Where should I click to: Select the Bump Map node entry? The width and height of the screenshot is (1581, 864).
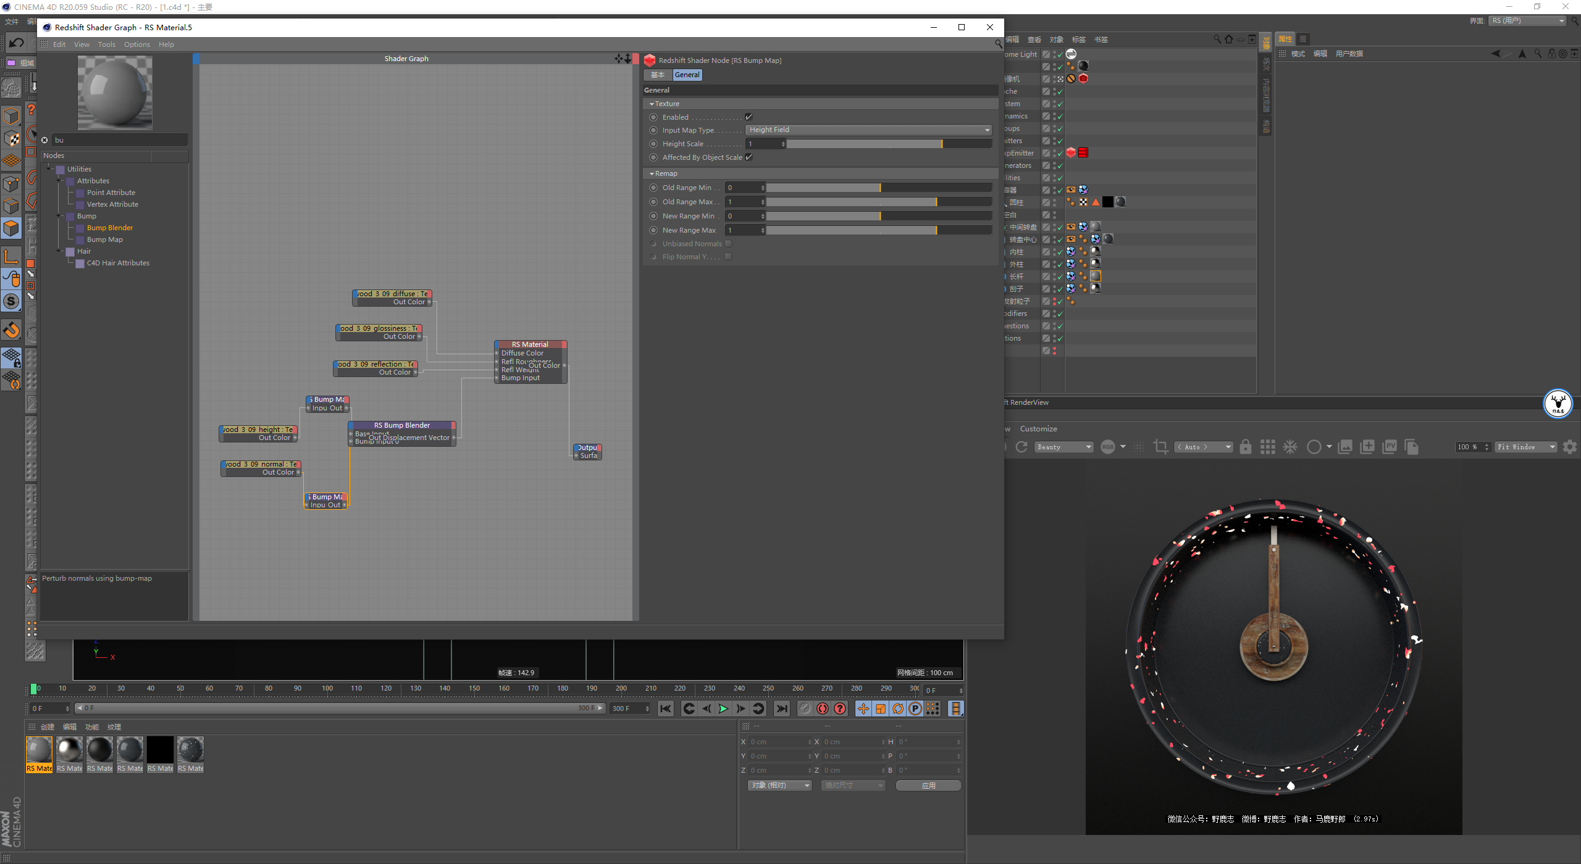point(104,239)
